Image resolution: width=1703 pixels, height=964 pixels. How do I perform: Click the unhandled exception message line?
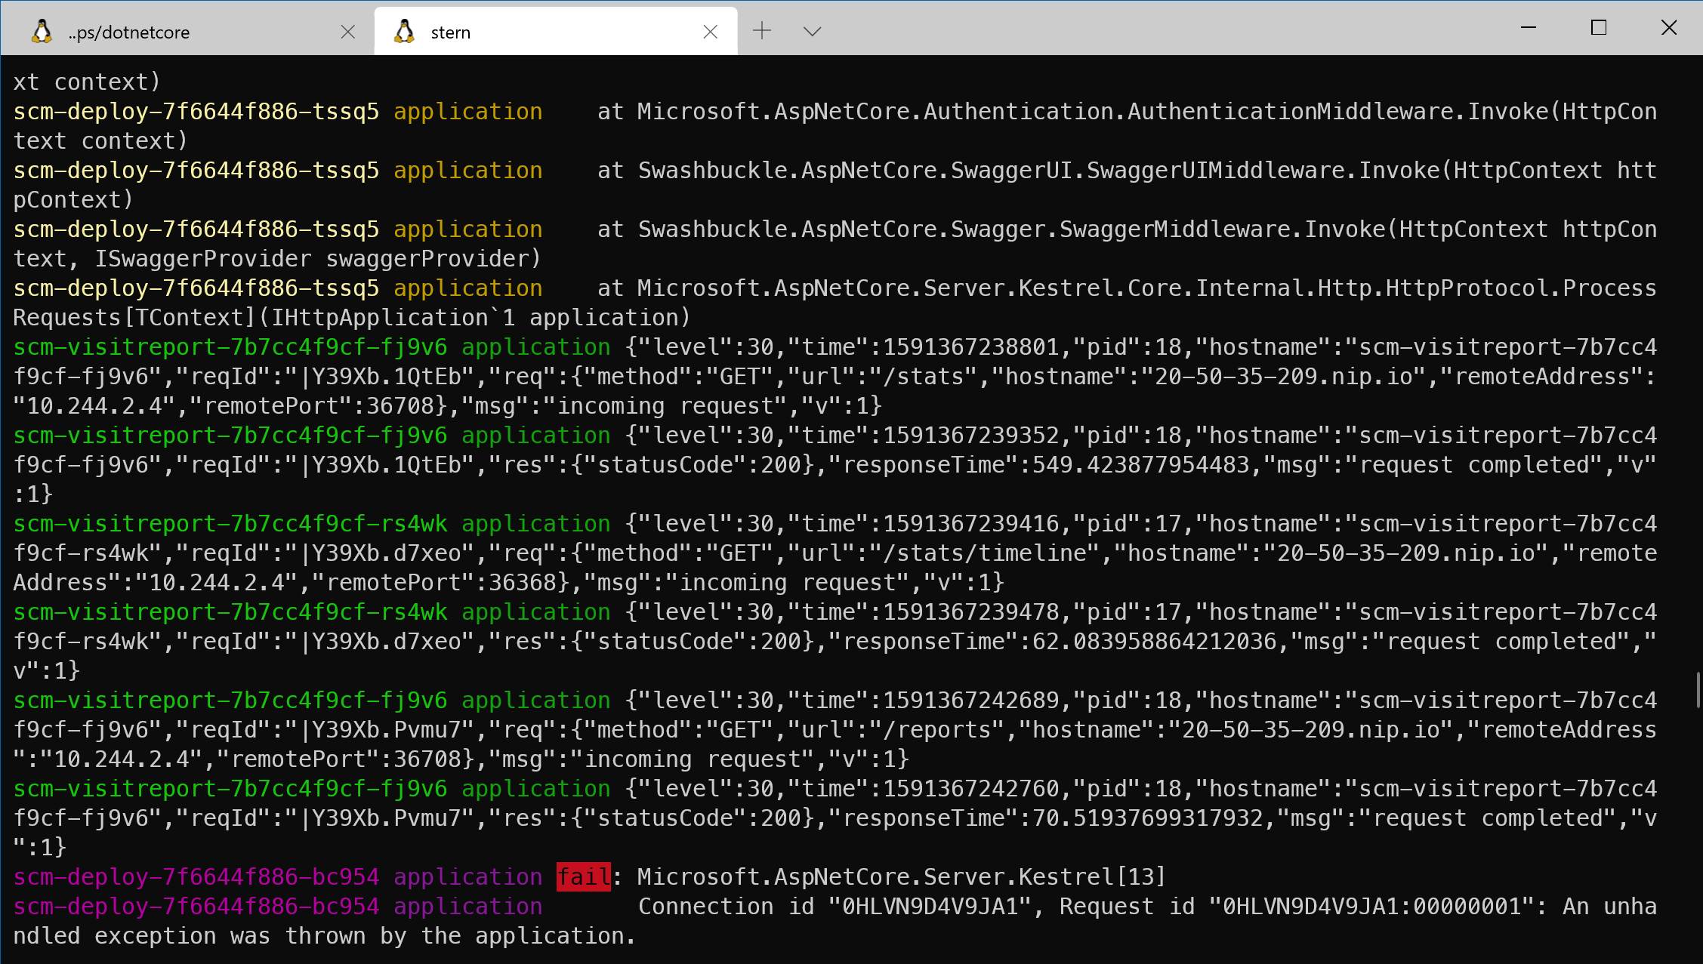[x=325, y=935]
